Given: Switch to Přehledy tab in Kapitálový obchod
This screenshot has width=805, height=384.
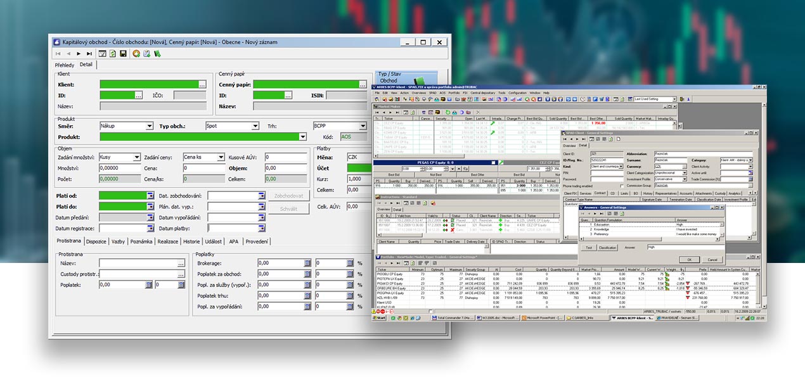Looking at the screenshot, I should pos(65,65).
